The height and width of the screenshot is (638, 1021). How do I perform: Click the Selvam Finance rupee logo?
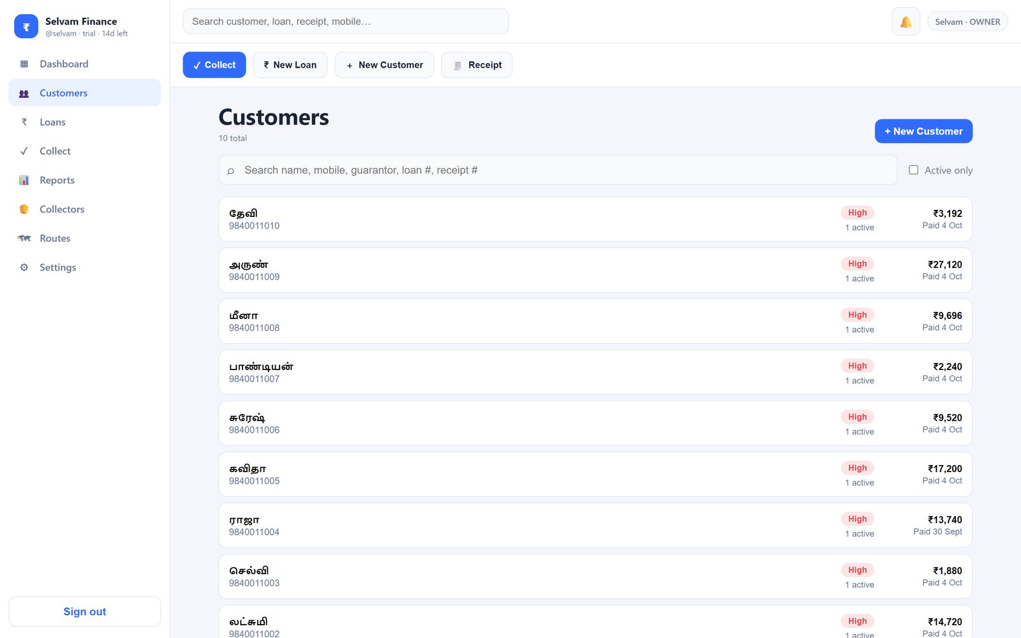[x=26, y=26]
